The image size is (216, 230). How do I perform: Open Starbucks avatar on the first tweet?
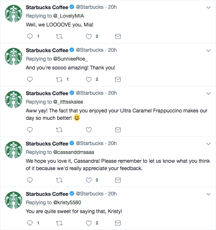pyautogui.click(x=14, y=14)
